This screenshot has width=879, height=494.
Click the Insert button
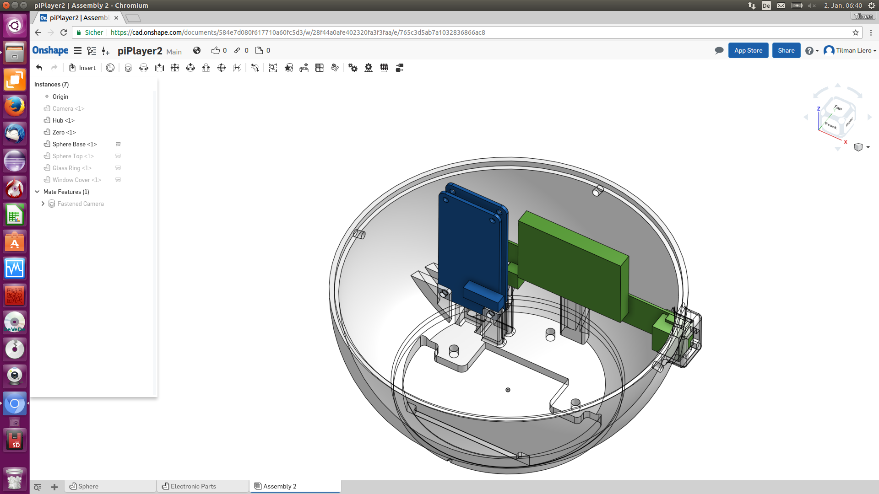coord(82,68)
